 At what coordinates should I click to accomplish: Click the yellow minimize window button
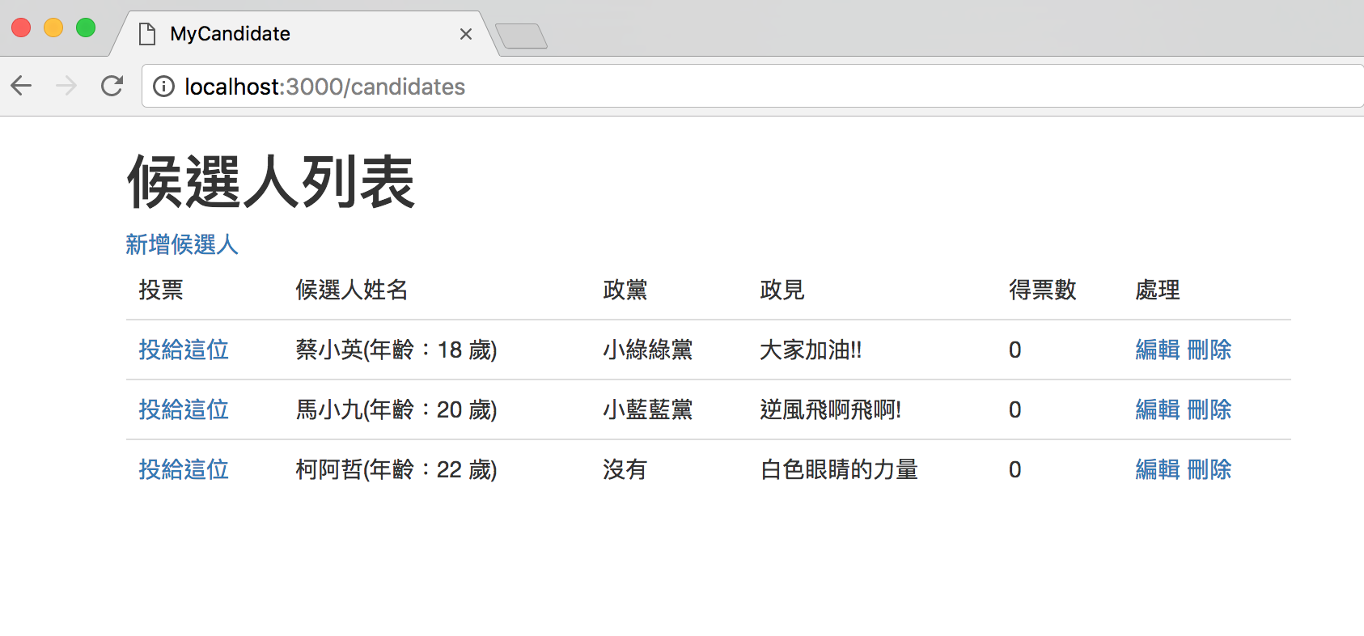(x=53, y=28)
